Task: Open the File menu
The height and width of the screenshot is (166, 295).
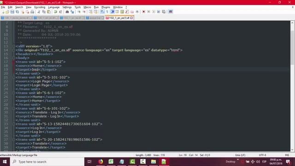Action: click(3, 7)
